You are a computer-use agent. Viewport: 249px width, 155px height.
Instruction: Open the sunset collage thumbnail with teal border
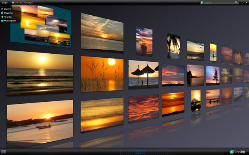[x=40, y=26]
